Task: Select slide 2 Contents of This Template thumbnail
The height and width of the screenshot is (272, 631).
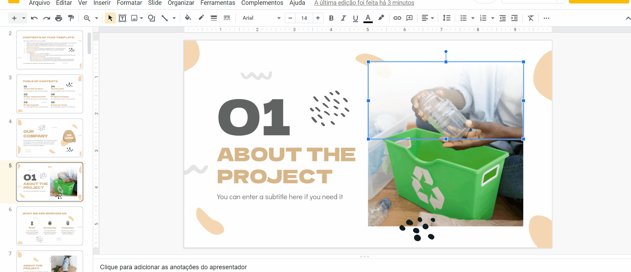Action: pos(50,50)
